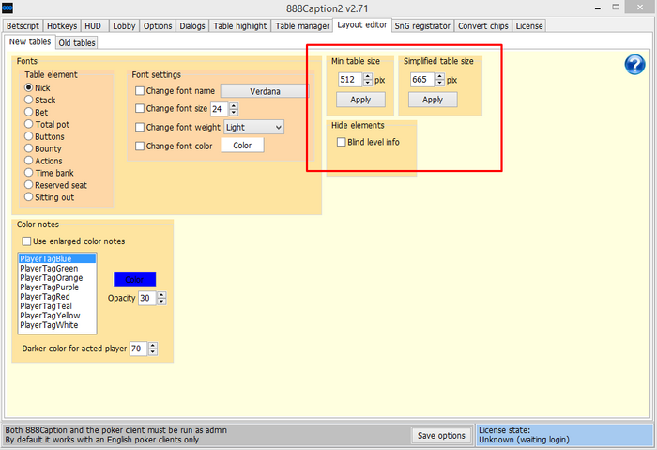Choose the Bet radio button
The width and height of the screenshot is (657, 450).
(x=28, y=112)
